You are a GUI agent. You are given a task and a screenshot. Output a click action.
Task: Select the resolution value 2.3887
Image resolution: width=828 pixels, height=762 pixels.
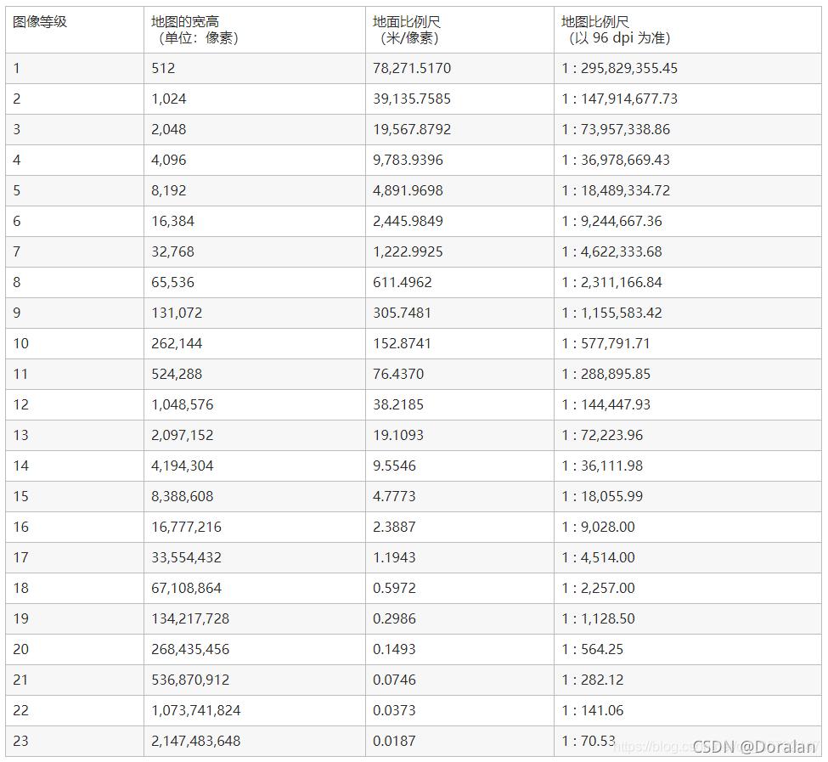coord(394,527)
